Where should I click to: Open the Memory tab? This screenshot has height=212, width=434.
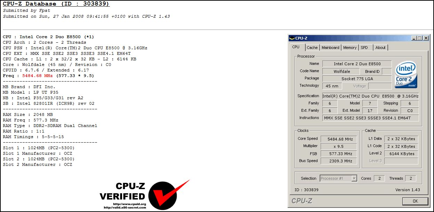[350, 48]
